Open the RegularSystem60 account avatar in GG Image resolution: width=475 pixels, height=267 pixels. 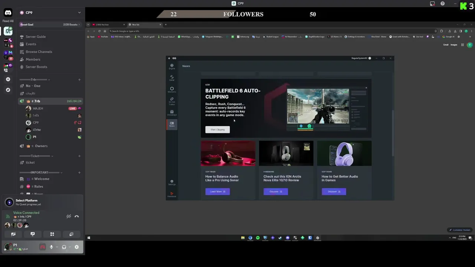[x=370, y=58]
